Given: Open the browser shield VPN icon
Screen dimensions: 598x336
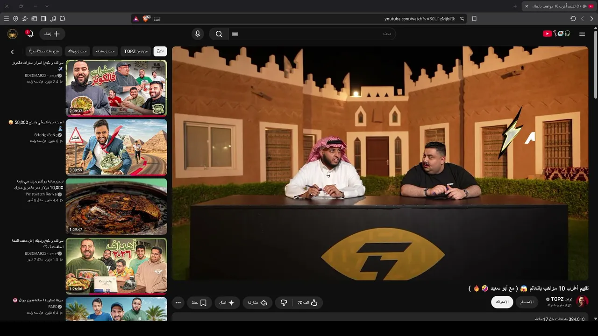Looking at the screenshot, I should click(x=15, y=19).
